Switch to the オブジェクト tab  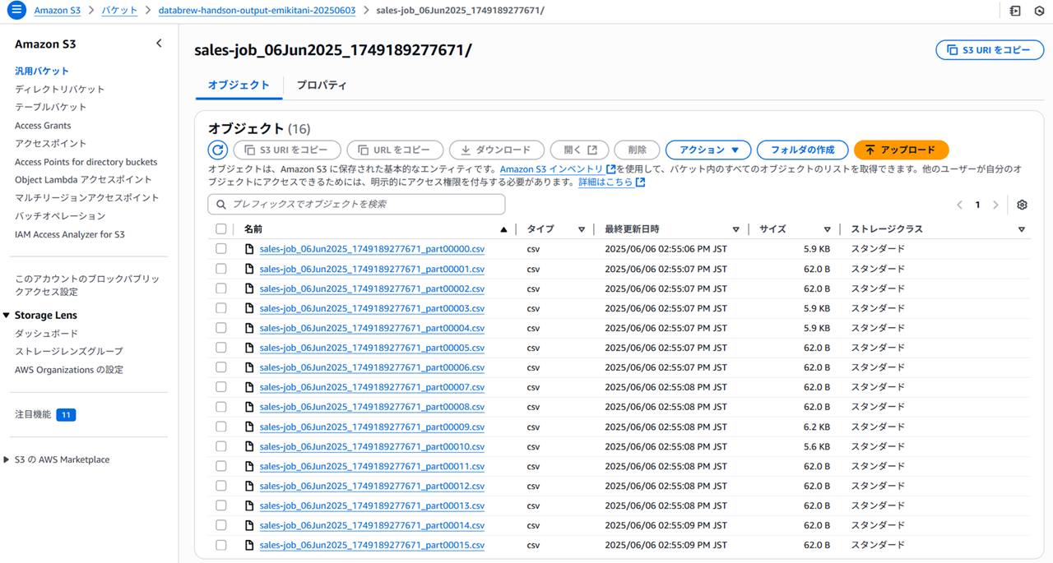[239, 85]
